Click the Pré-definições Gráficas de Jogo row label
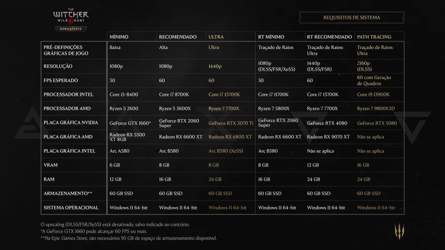Image resolution: width=445 pixels, height=250 pixels. 66,50
